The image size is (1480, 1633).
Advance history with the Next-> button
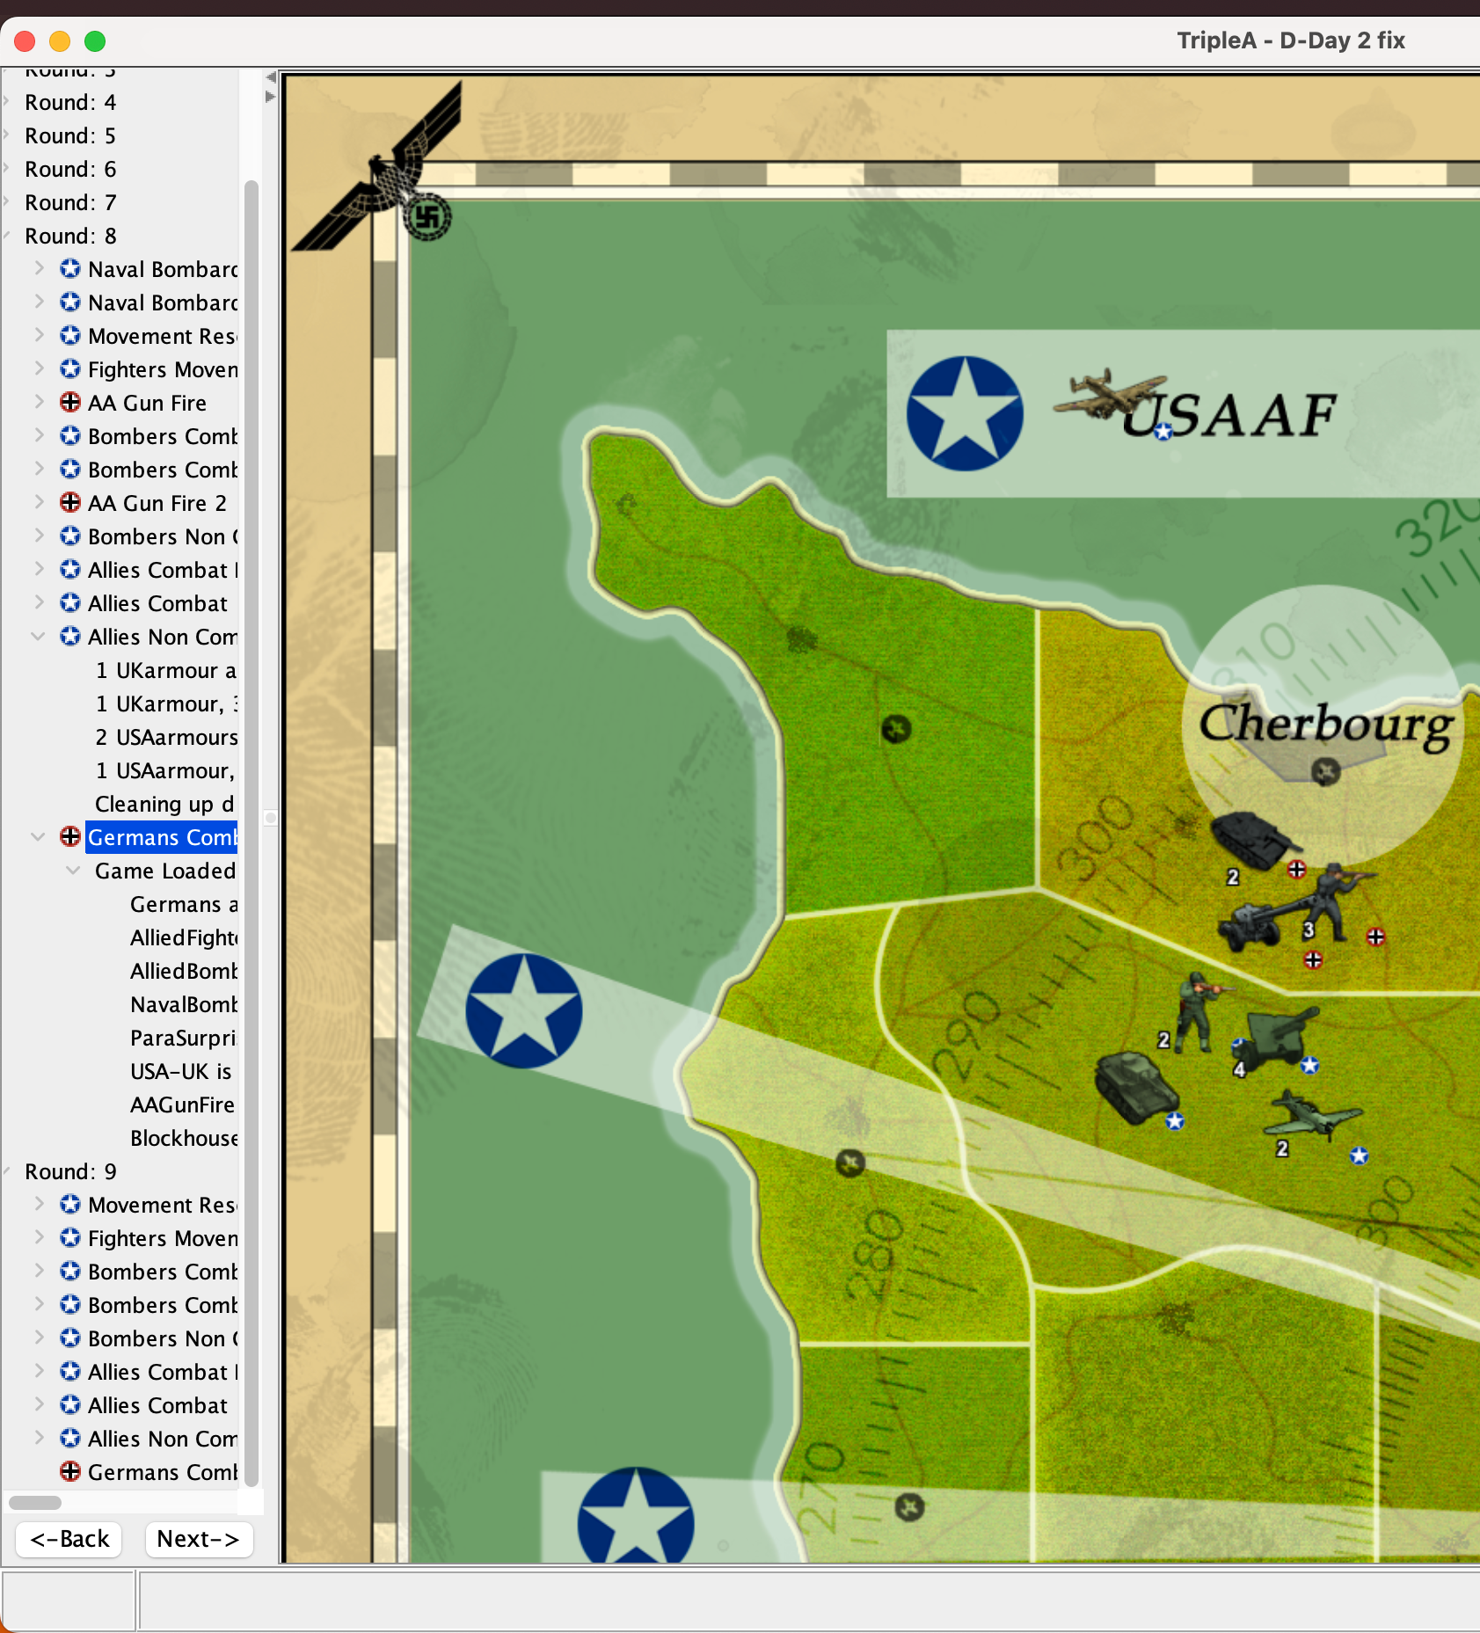199,1539
